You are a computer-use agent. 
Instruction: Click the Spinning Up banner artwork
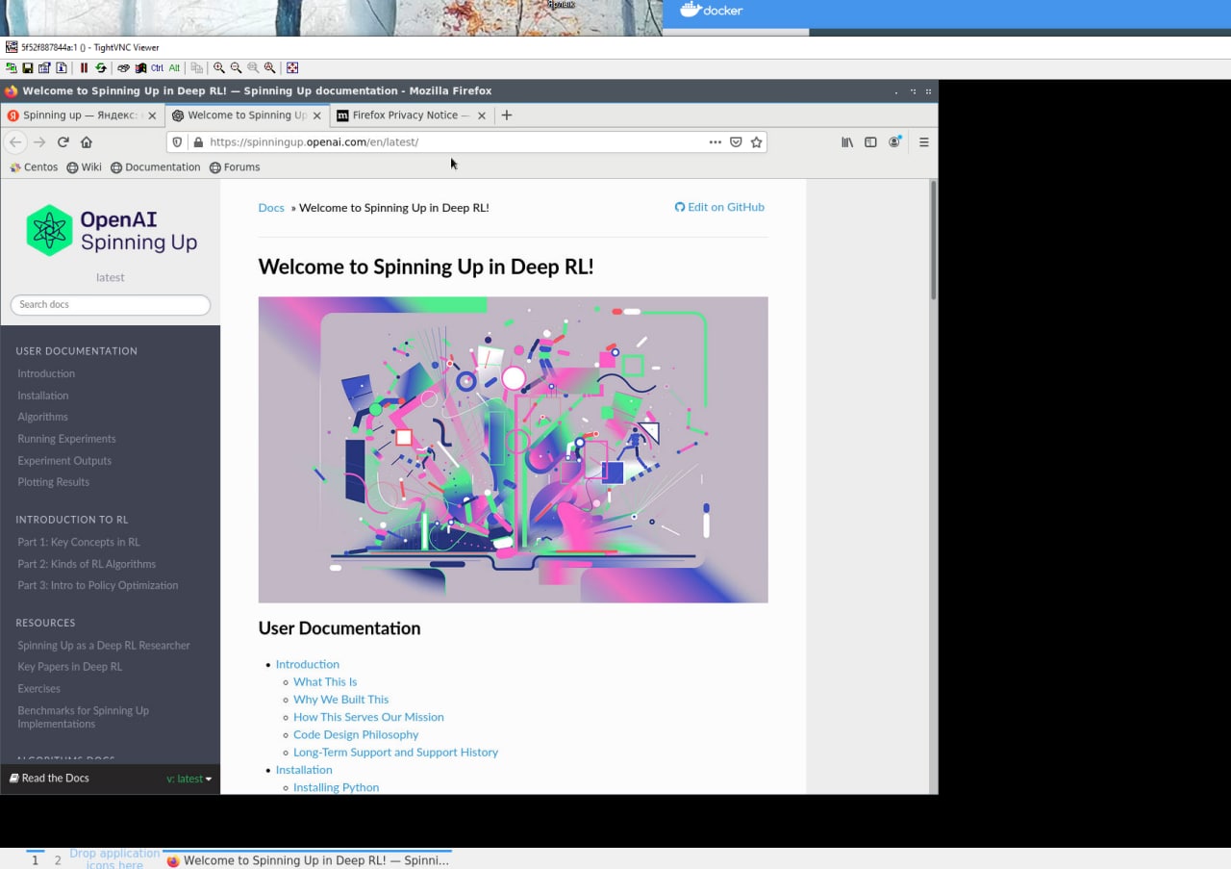[513, 449]
